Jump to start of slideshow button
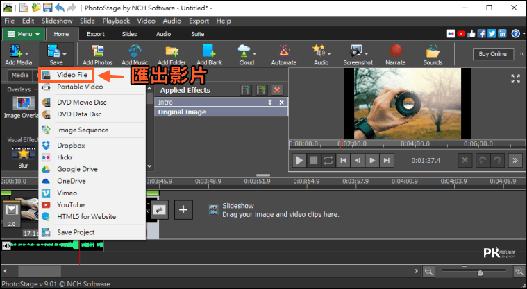This screenshot has width=527, height=289. (343, 161)
